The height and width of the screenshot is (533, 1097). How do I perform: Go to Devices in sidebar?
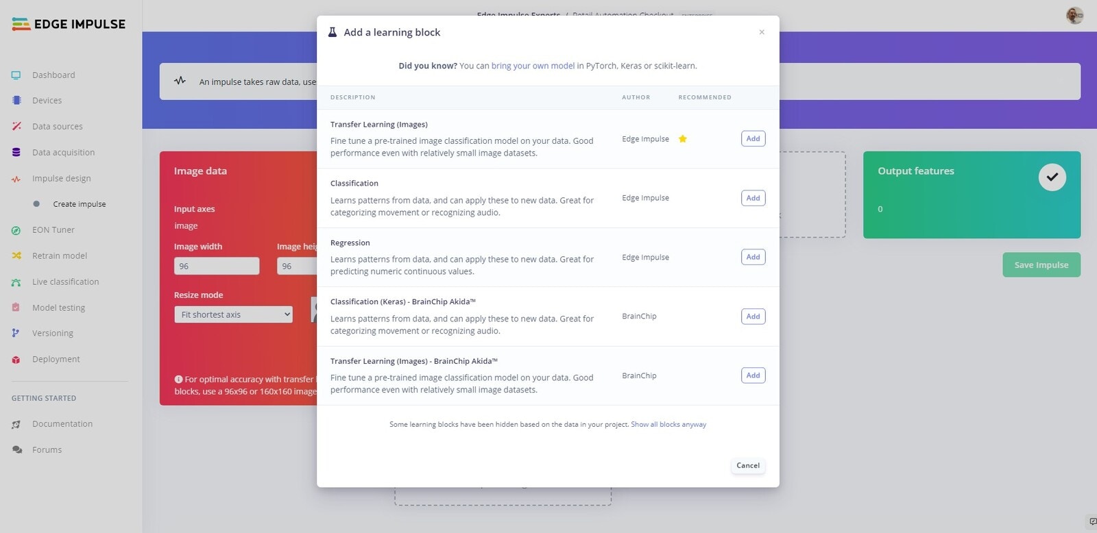click(47, 101)
